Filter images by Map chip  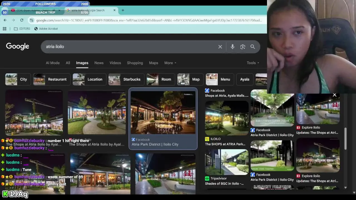(x=190, y=79)
